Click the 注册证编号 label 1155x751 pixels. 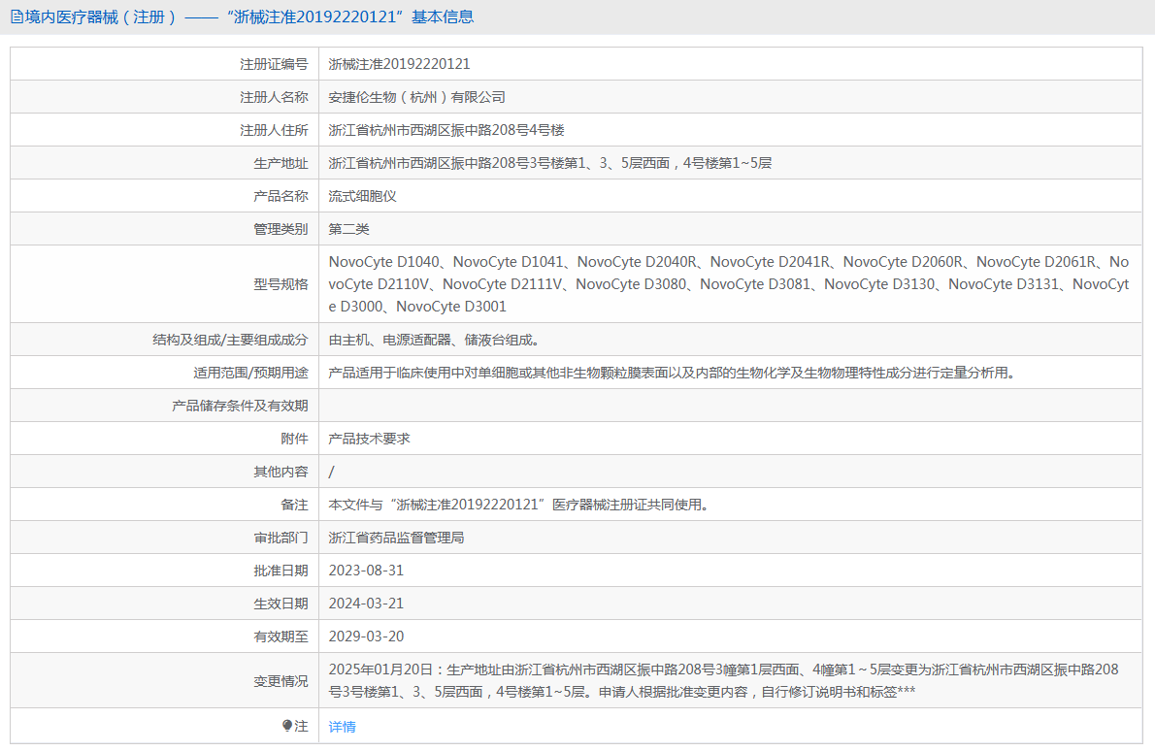[274, 64]
